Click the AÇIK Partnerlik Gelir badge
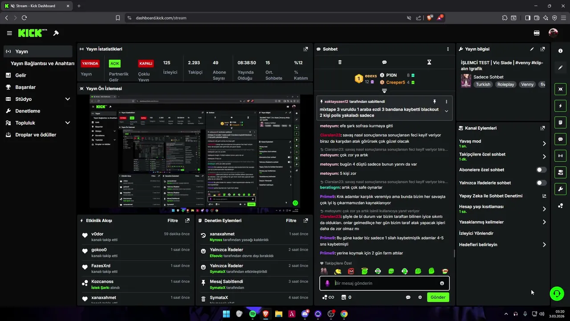Viewport: 570px width, 321px height. 115,63
